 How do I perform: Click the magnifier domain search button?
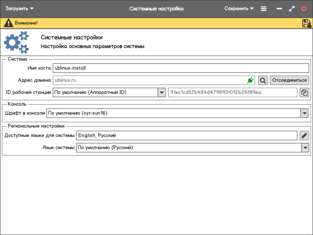pos(263,80)
